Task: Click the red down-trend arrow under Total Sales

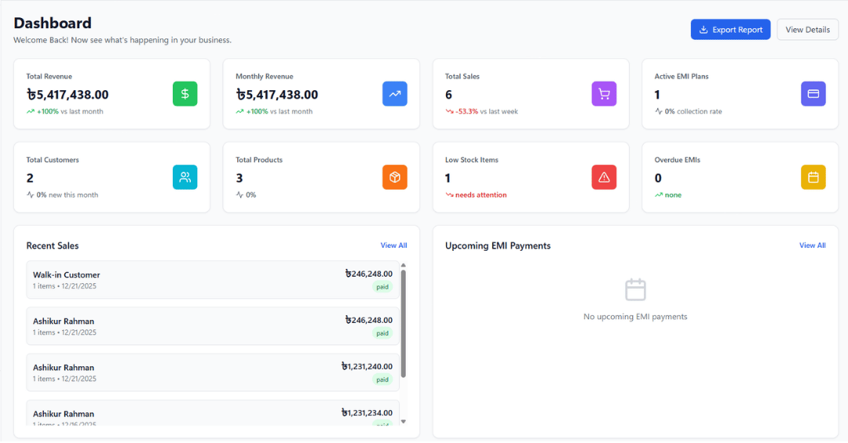Action: point(449,112)
